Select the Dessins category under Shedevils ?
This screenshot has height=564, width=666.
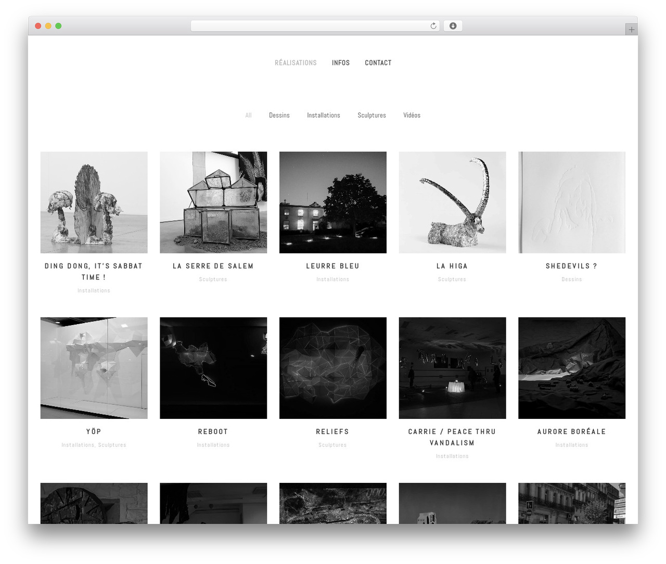pyautogui.click(x=572, y=279)
